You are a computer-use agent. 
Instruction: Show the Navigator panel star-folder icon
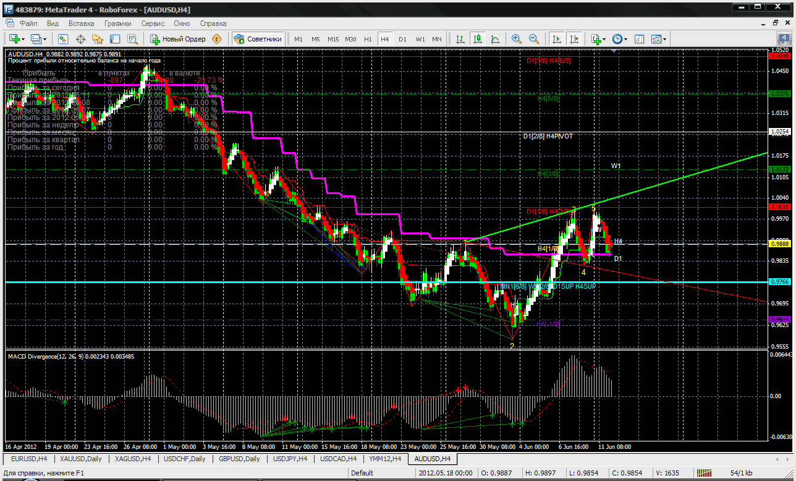coord(98,39)
